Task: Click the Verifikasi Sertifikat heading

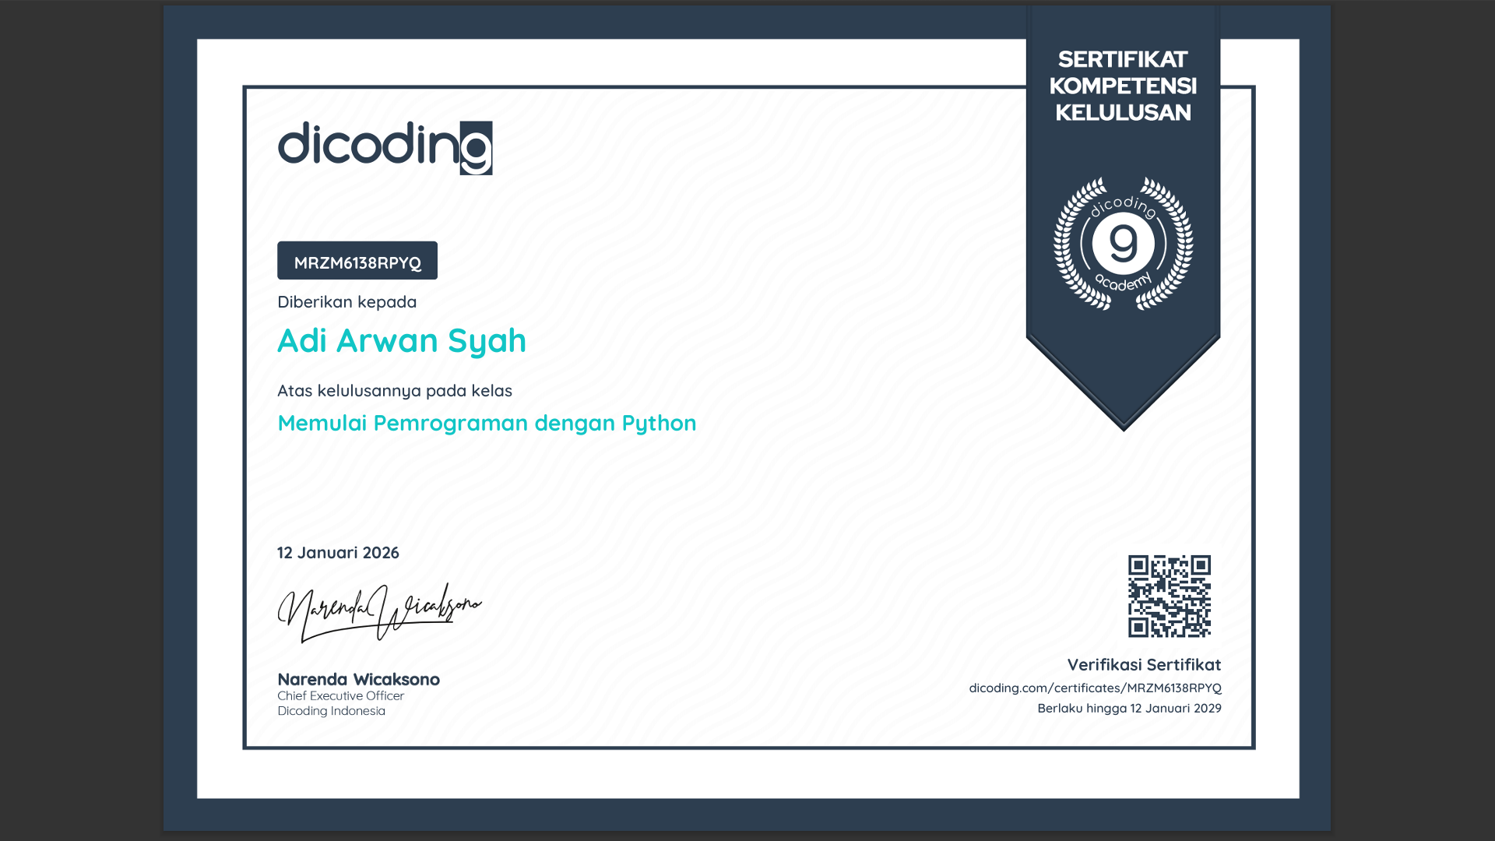Action: [1144, 665]
